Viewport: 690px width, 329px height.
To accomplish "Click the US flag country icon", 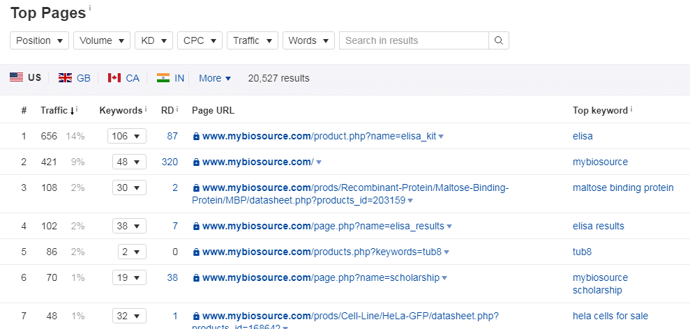I will pos(17,77).
